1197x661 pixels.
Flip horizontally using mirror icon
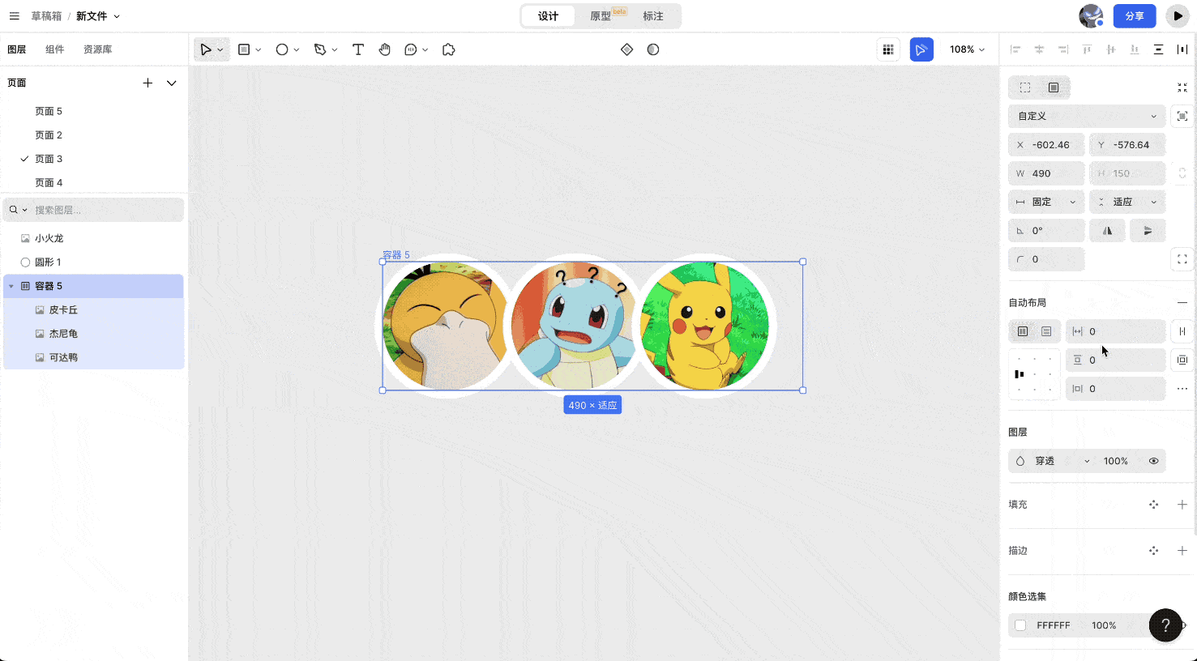point(1107,231)
